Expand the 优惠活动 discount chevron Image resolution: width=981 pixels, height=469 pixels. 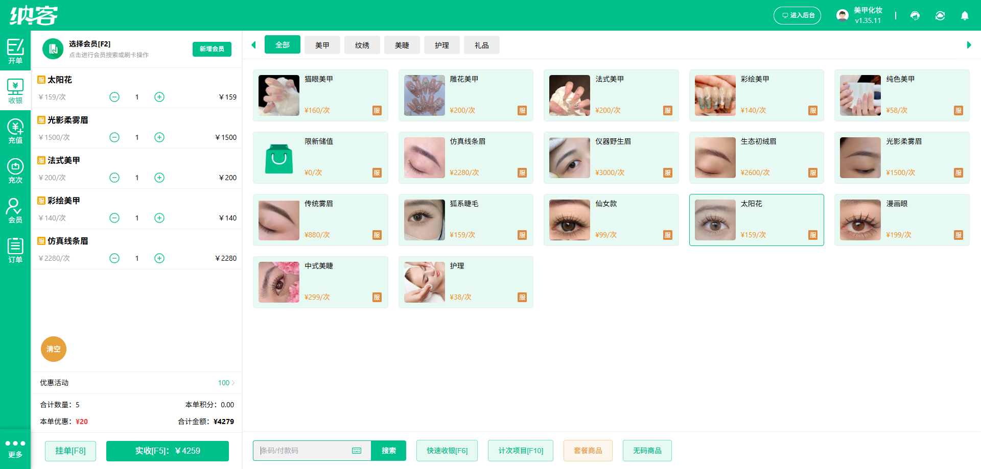pyautogui.click(x=233, y=383)
